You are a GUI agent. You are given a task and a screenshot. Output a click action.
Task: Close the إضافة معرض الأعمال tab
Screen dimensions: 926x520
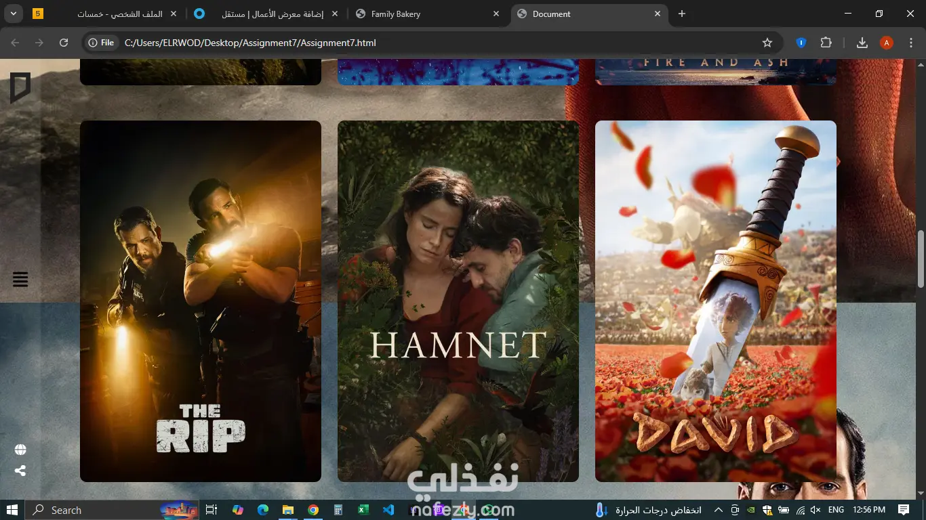335,14
